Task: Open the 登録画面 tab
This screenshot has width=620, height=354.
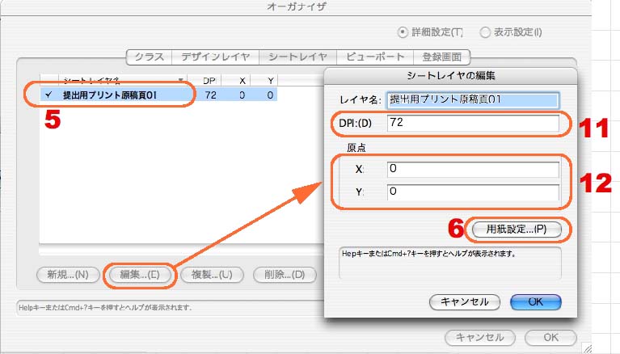Action: (443, 57)
